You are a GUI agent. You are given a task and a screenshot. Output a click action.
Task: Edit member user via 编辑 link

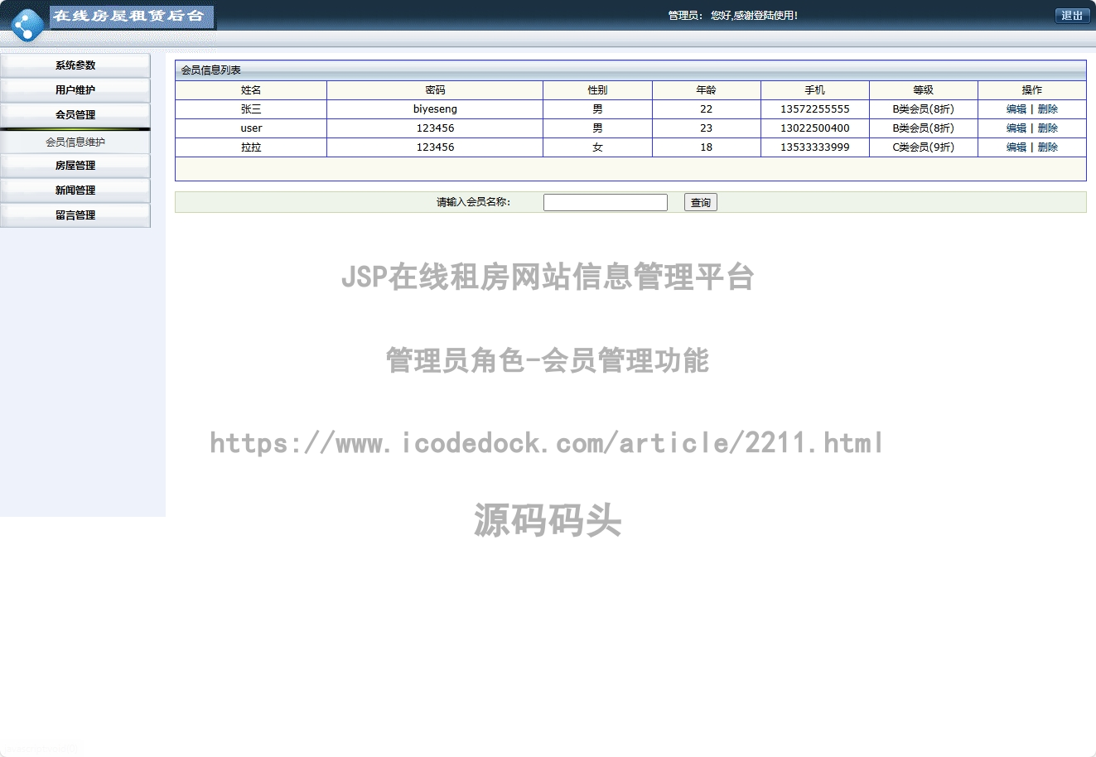click(x=1016, y=128)
